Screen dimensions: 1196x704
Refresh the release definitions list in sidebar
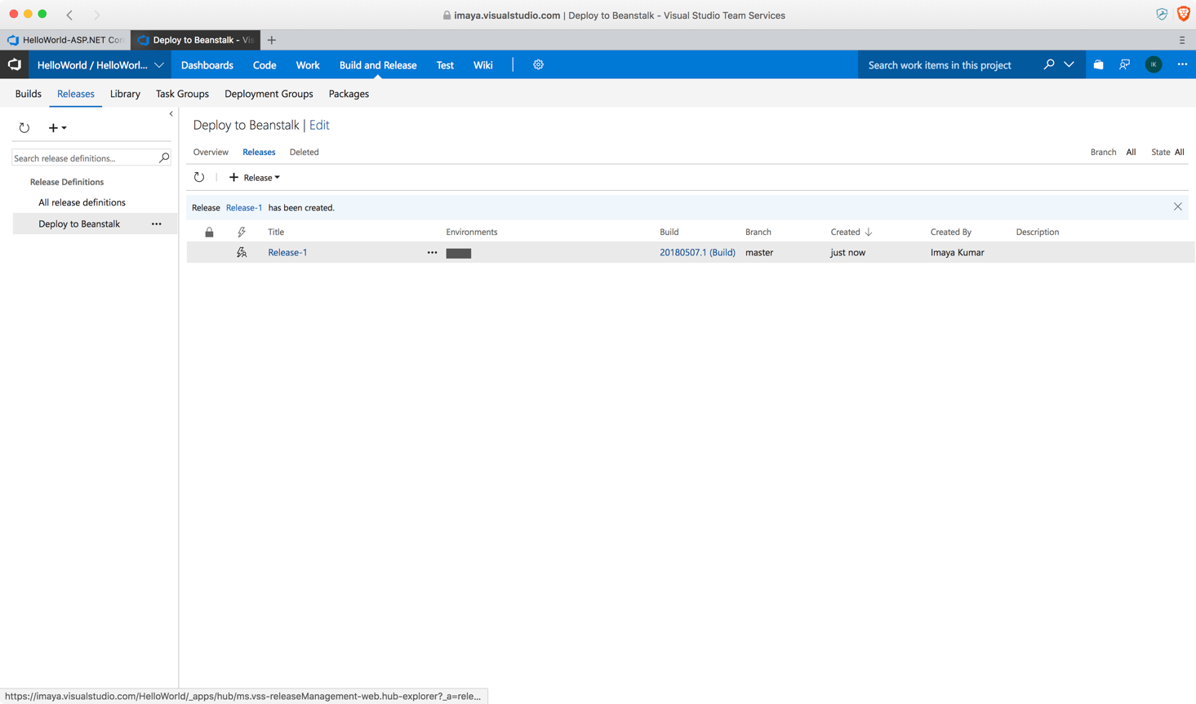click(x=24, y=127)
